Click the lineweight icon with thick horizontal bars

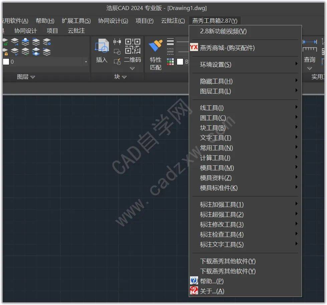coord(170,42)
